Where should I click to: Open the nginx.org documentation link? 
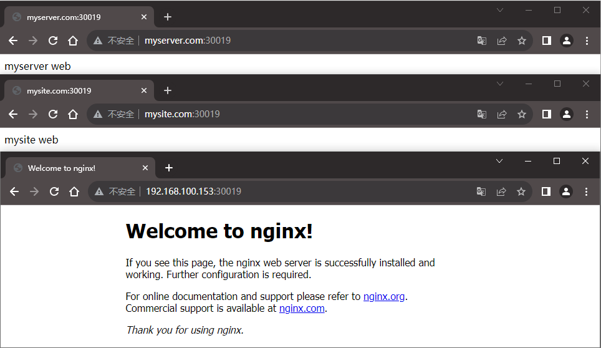pyautogui.click(x=383, y=297)
